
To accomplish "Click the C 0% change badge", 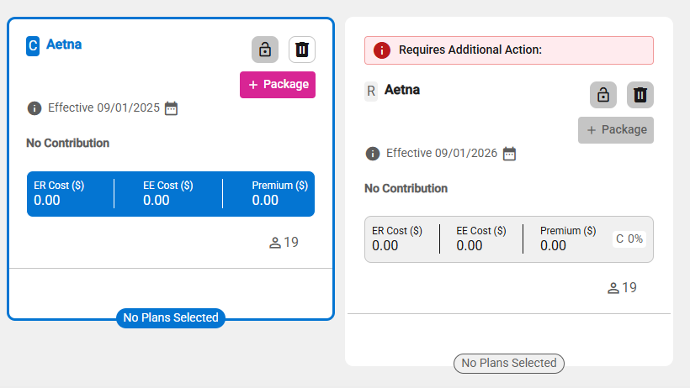I will click(629, 239).
